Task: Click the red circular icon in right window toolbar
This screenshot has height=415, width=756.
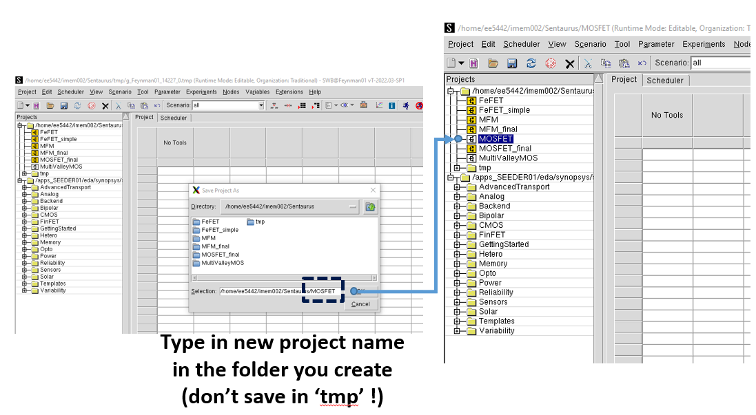Action: [551, 63]
